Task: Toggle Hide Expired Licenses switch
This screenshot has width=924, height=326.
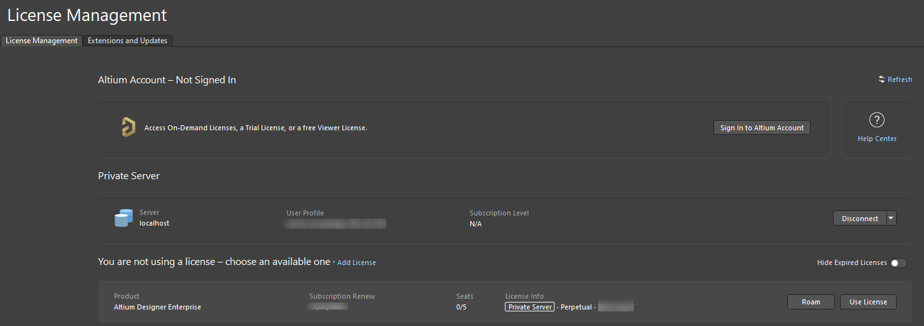Action: point(899,263)
